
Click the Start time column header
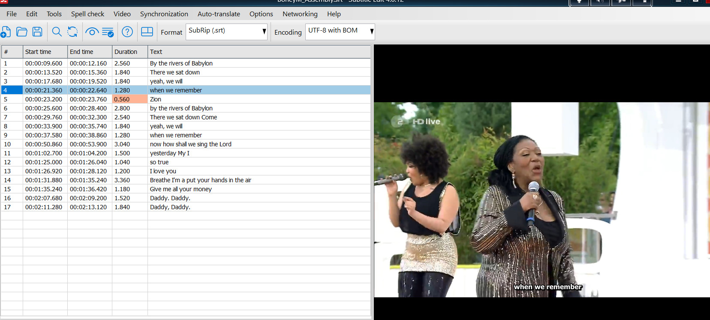pos(45,52)
